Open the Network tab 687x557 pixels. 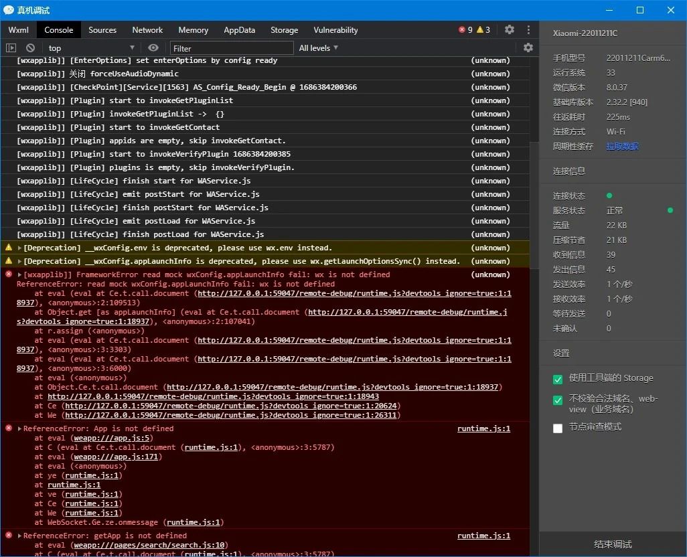147,29
